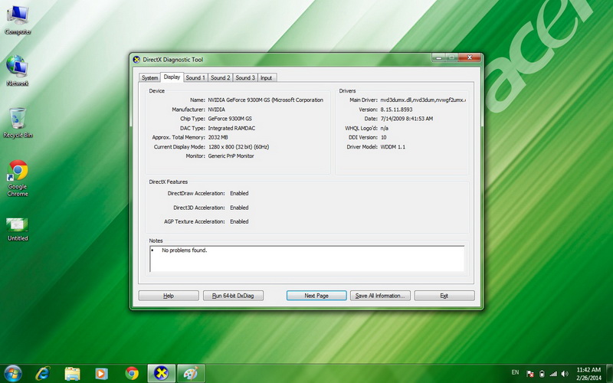Screen dimensions: 613x383
Task: Click the Help button
Action: (169, 296)
